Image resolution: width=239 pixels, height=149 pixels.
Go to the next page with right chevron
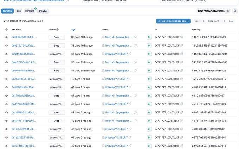(x=224, y=21)
